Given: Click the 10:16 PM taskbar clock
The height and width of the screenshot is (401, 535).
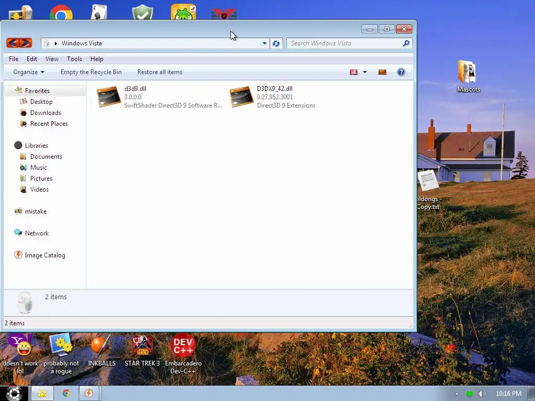Looking at the screenshot, I should [x=508, y=394].
